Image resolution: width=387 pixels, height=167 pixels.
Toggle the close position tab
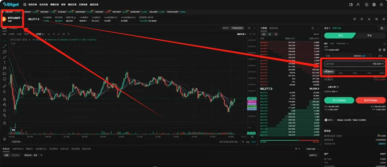(369, 35)
